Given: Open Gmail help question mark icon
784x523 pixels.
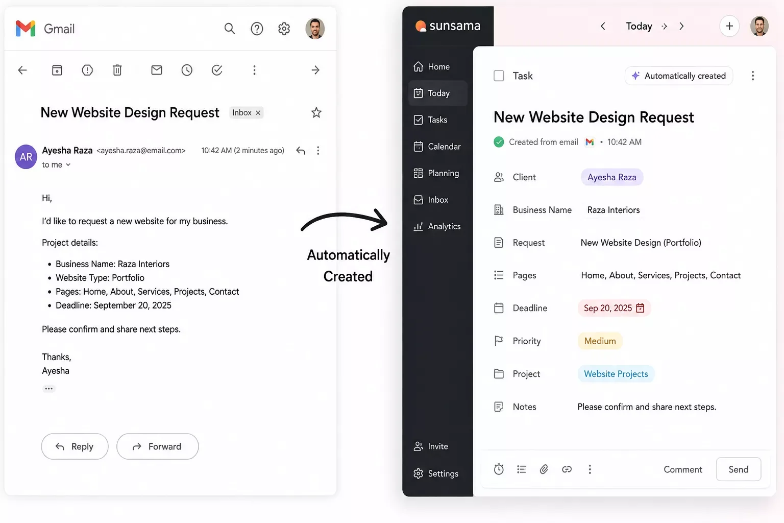Looking at the screenshot, I should [257, 29].
